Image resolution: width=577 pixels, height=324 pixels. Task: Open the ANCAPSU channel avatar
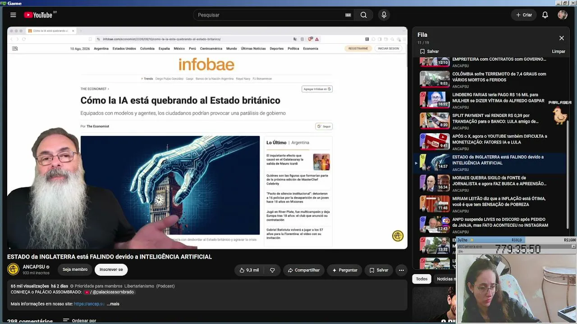[x=13, y=270]
